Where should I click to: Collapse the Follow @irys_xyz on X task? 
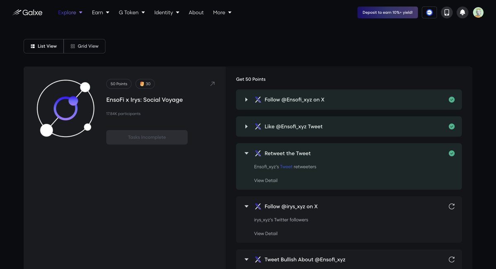[x=246, y=206]
